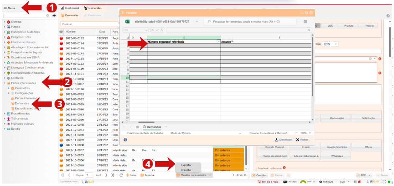The height and width of the screenshot is (186, 394).
Task: Click the plus icon beside sidebar search
Action: coord(54,15)
